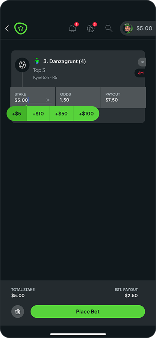
Task: Open account balance showing $5.00
Action: click(144, 29)
